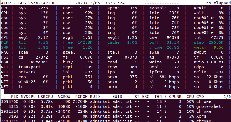Click the avg15 load value 1.26

click(x=132, y=37)
